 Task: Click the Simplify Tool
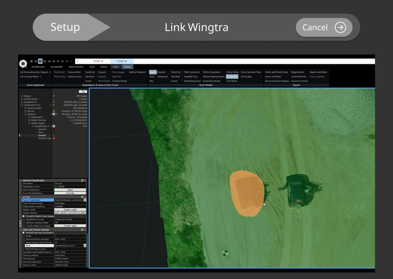pos(191,77)
